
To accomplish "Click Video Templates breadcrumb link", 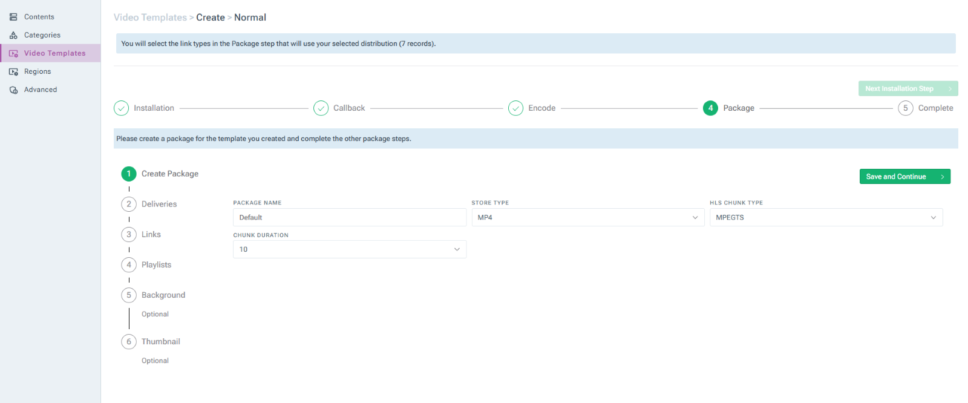I will tap(150, 18).
